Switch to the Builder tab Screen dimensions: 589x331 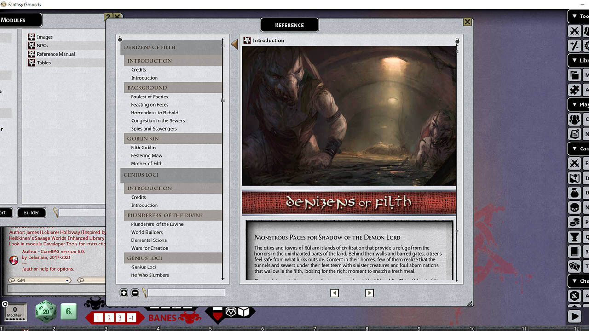pyautogui.click(x=31, y=212)
